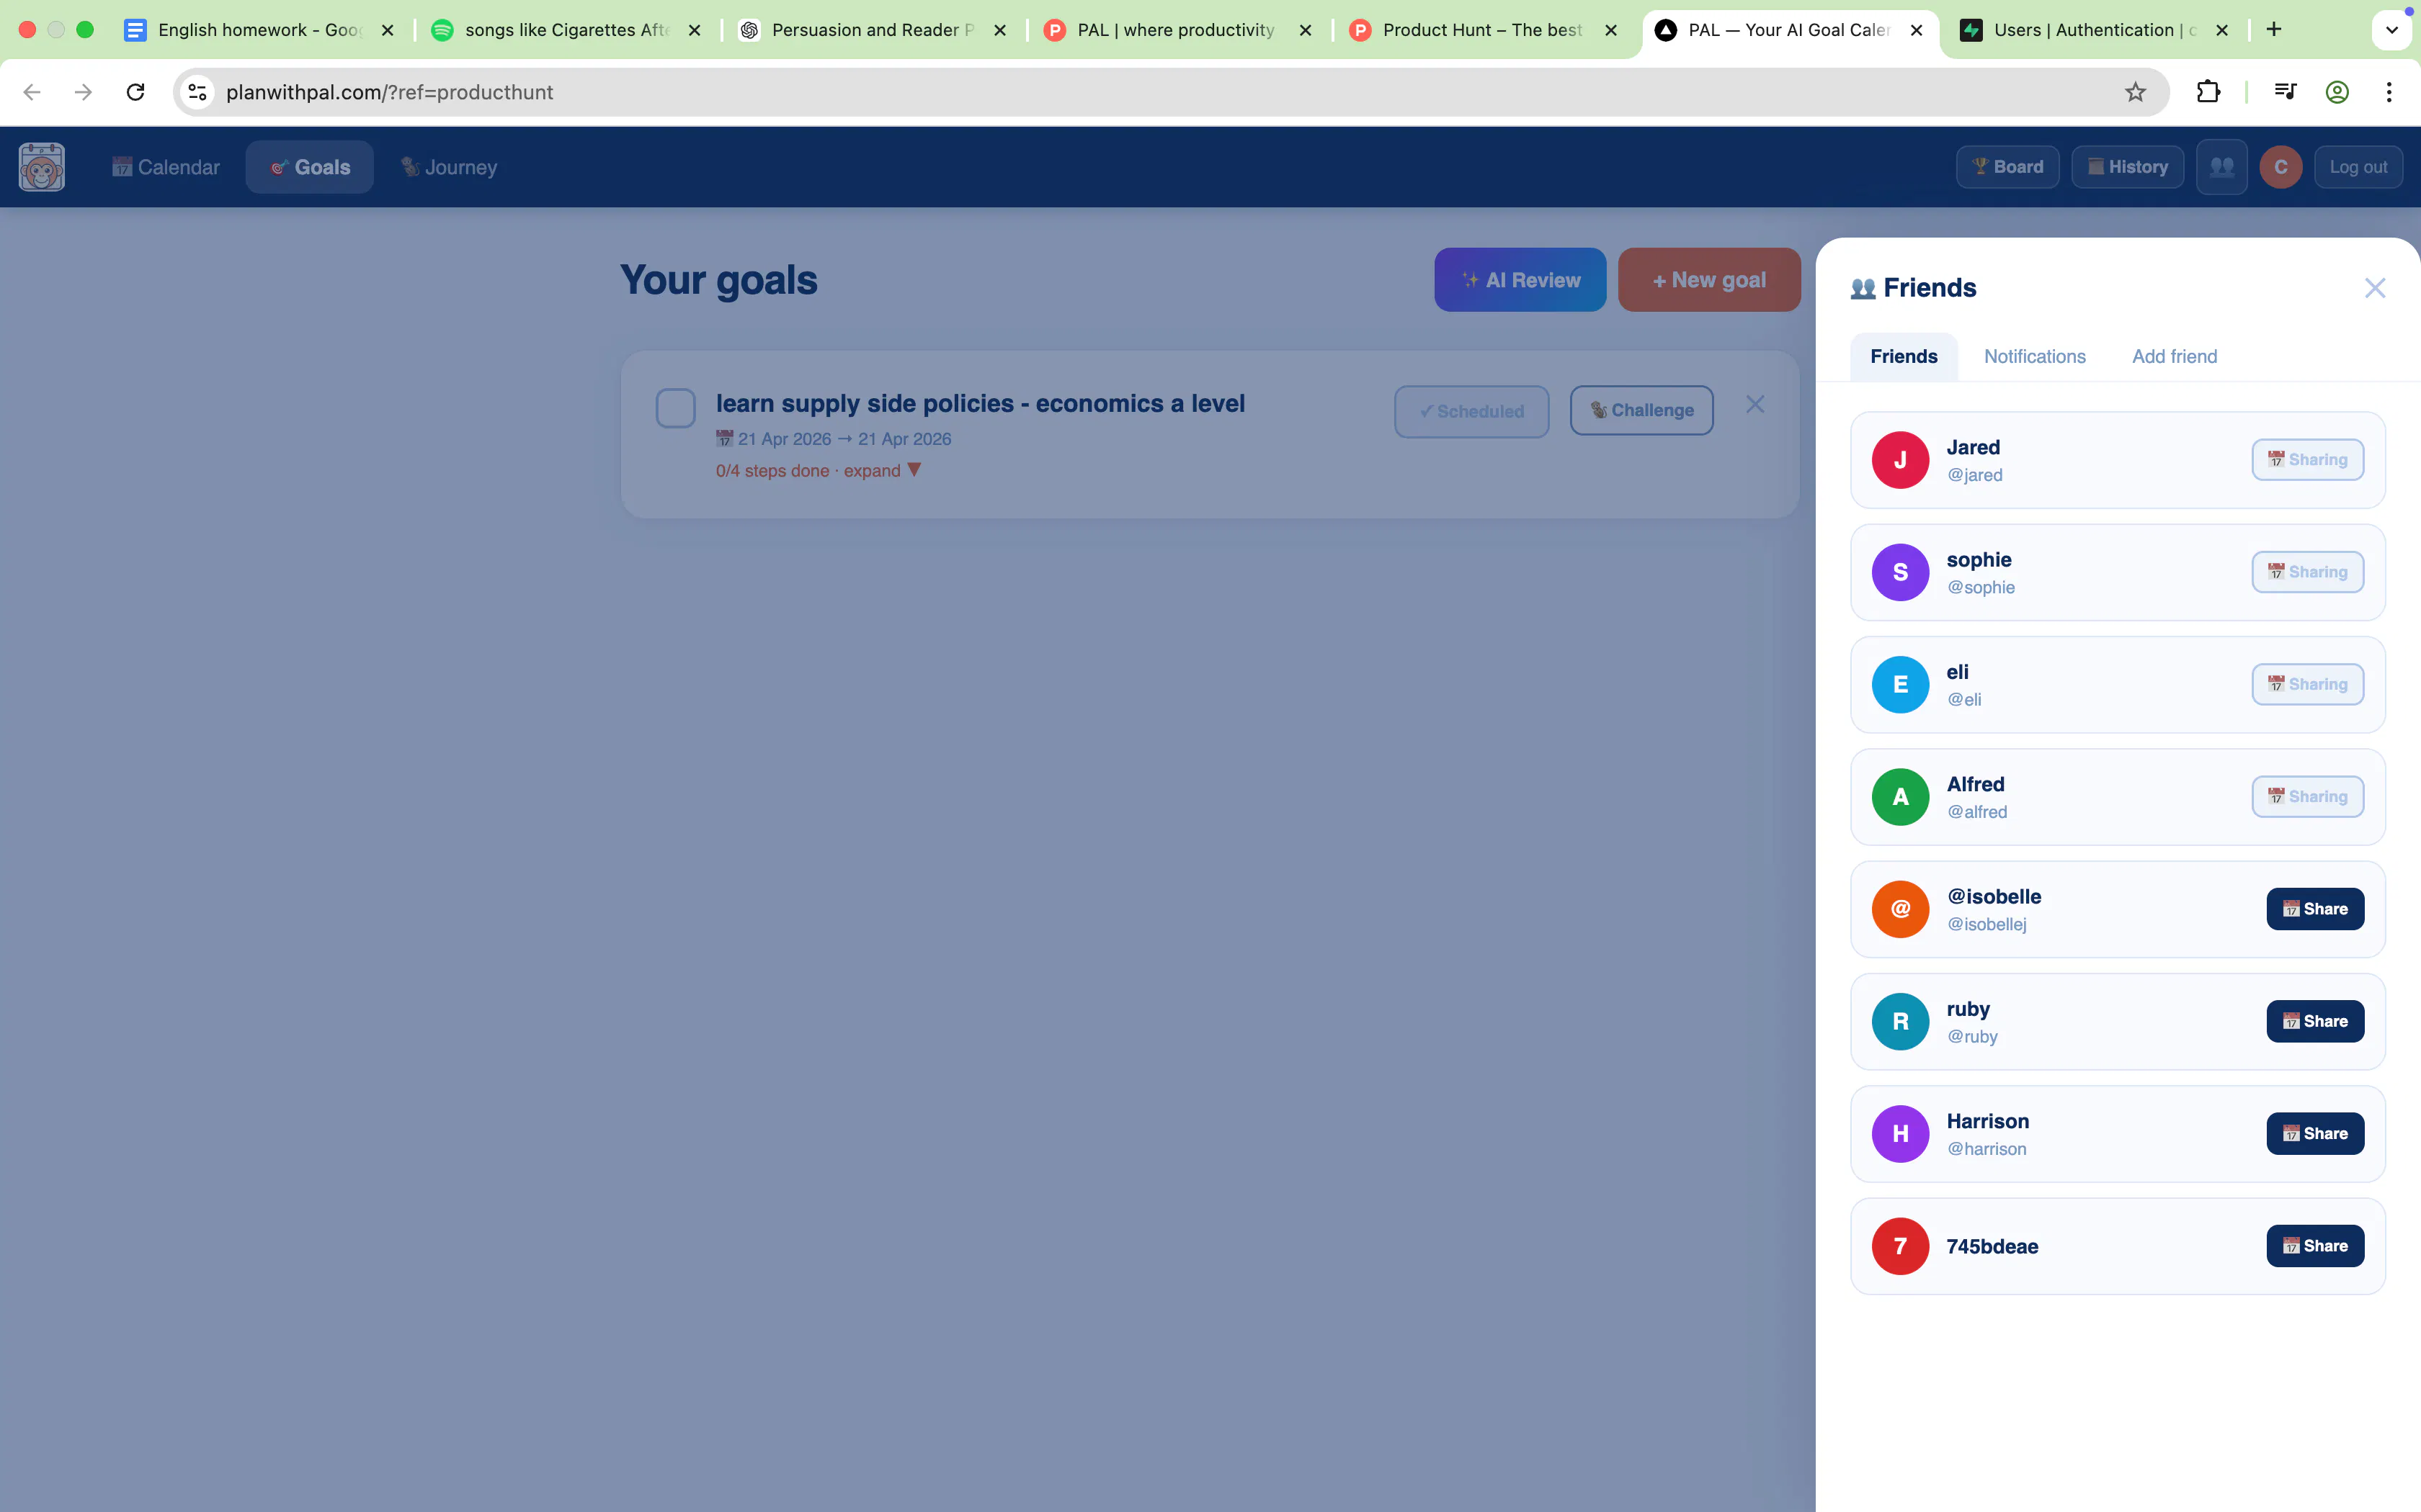Open the media control icon
The width and height of the screenshot is (2421, 1512).
pyautogui.click(x=2285, y=92)
